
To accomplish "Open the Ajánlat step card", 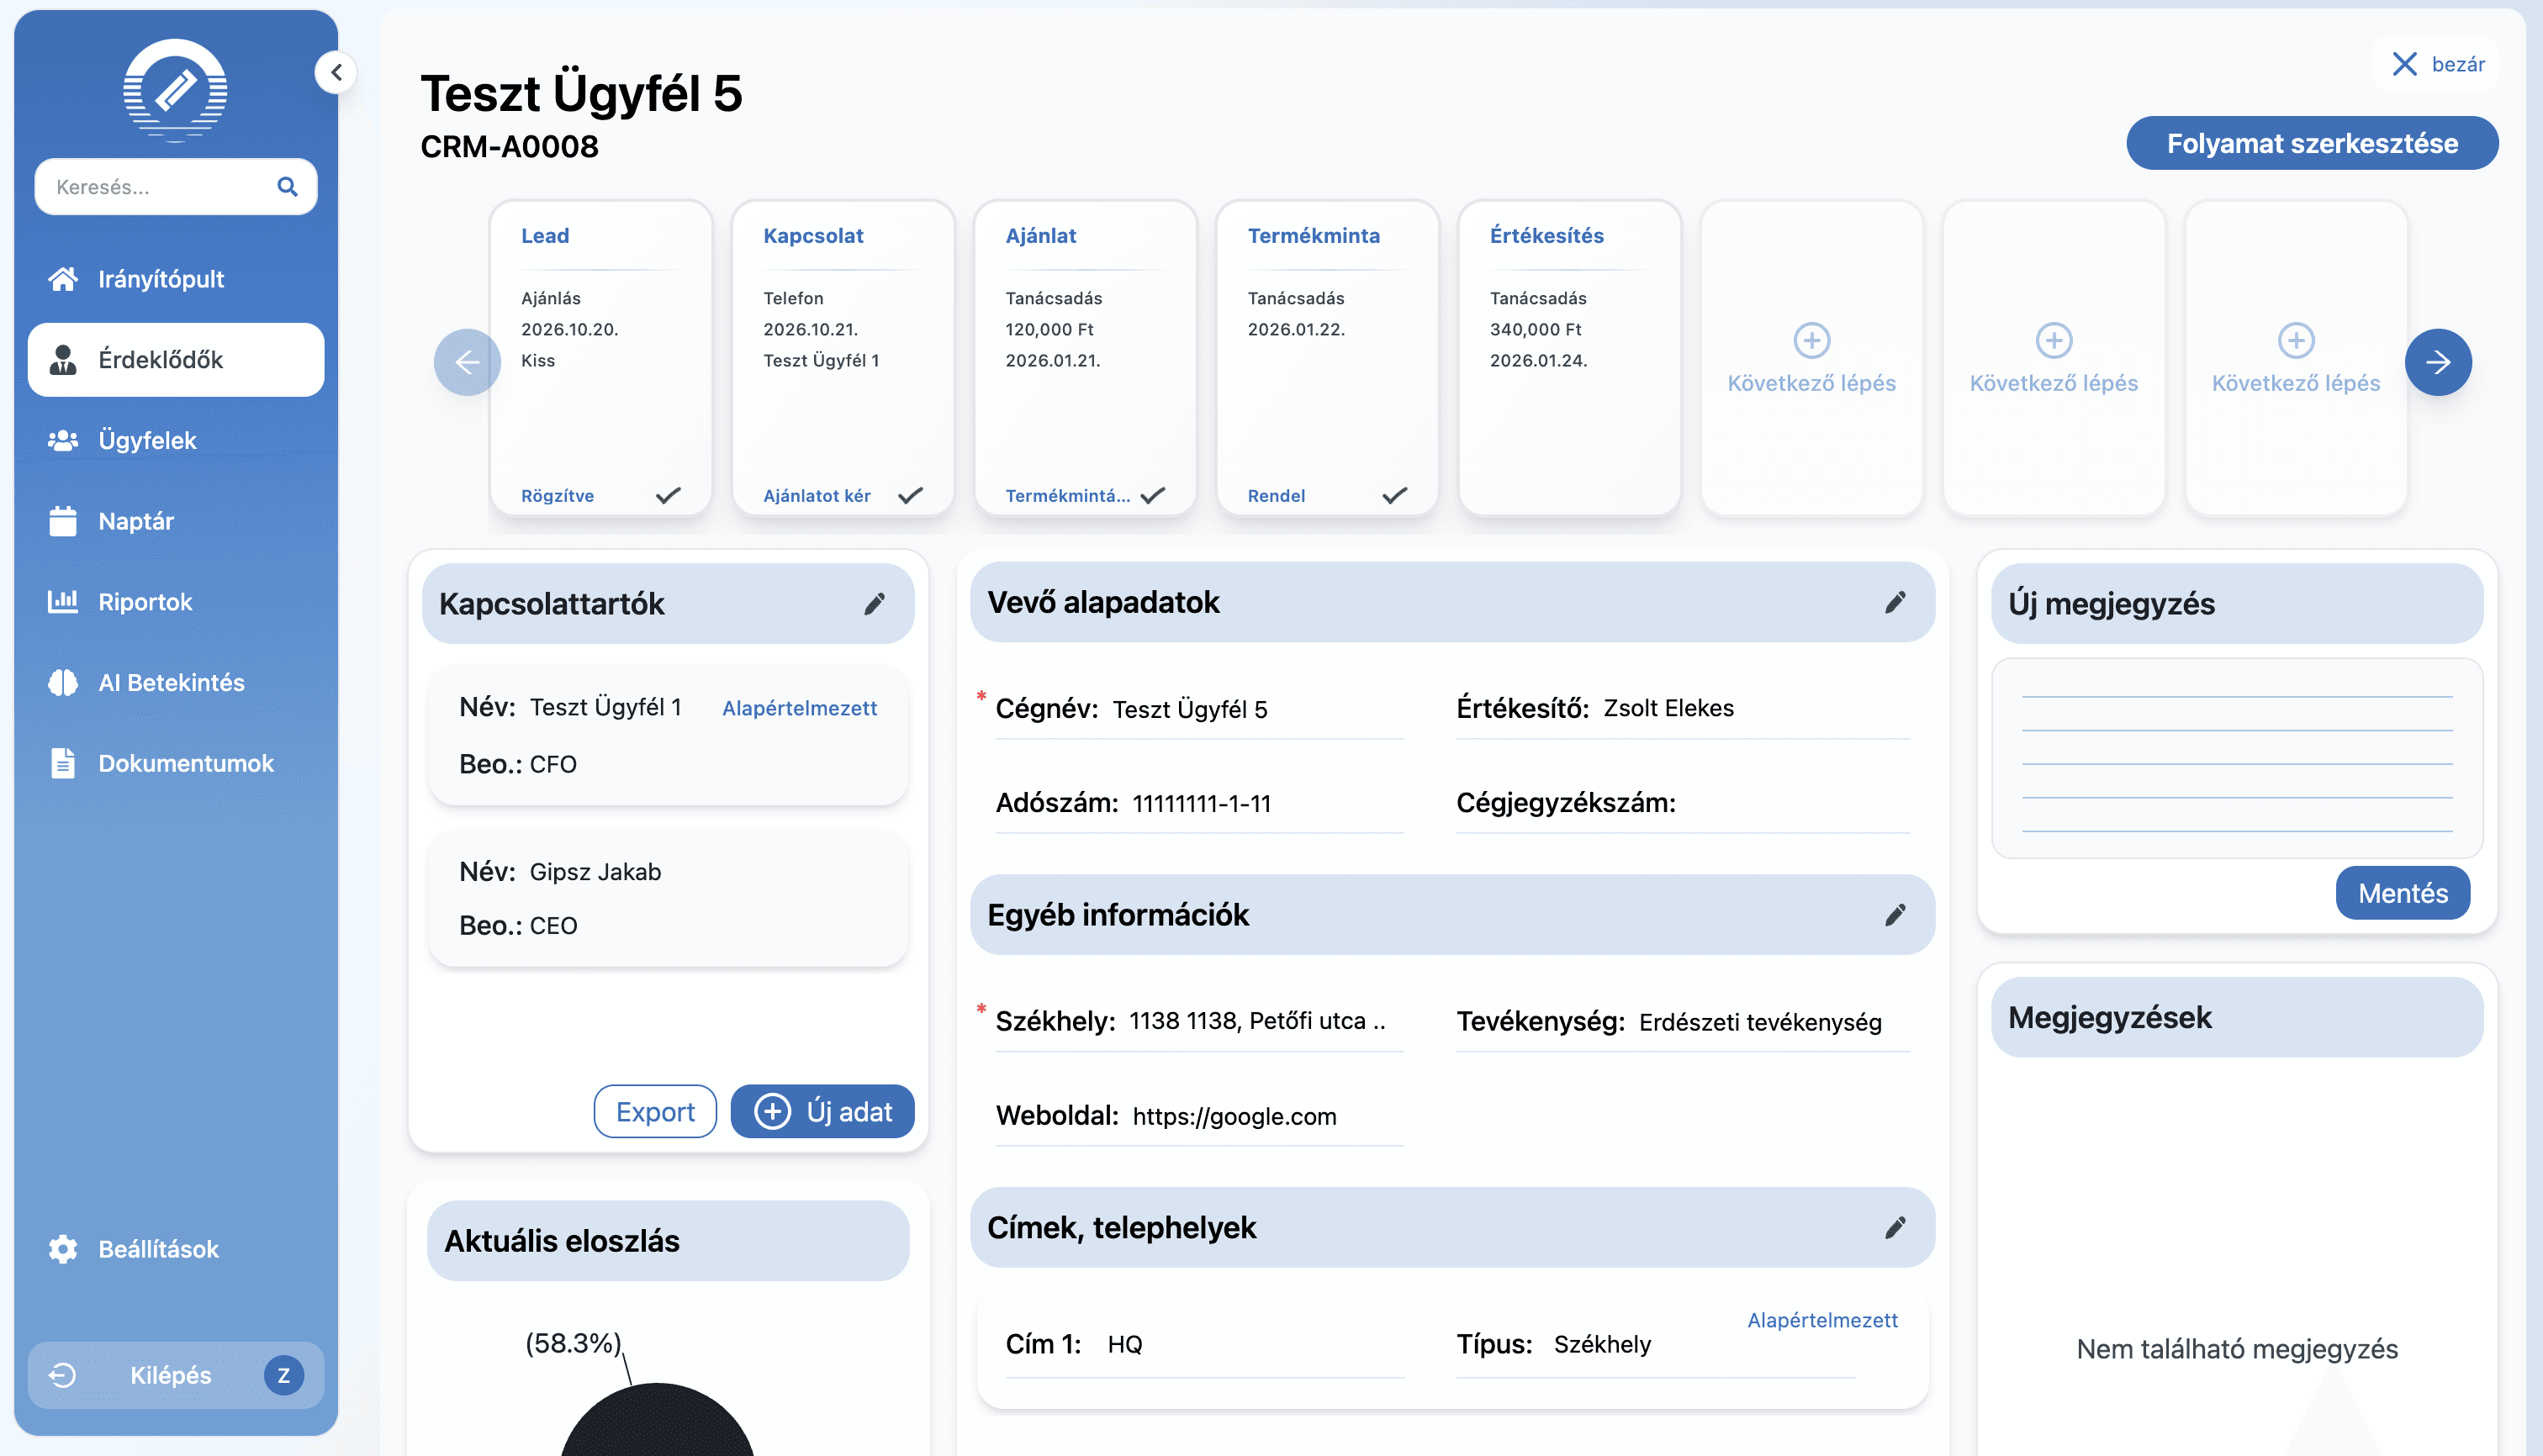I will pos(1085,358).
